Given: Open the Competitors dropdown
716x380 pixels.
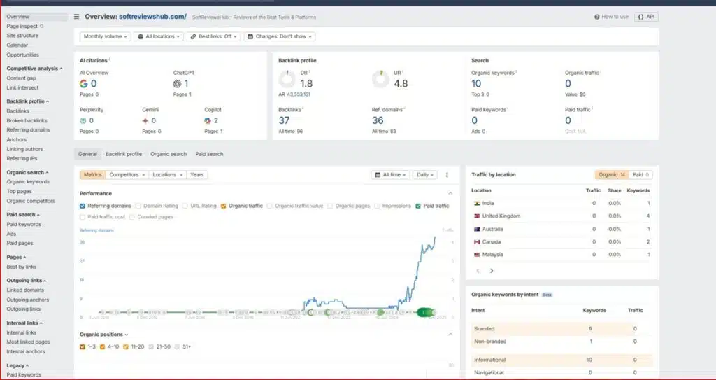Looking at the screenshot, I should (127, 175).
